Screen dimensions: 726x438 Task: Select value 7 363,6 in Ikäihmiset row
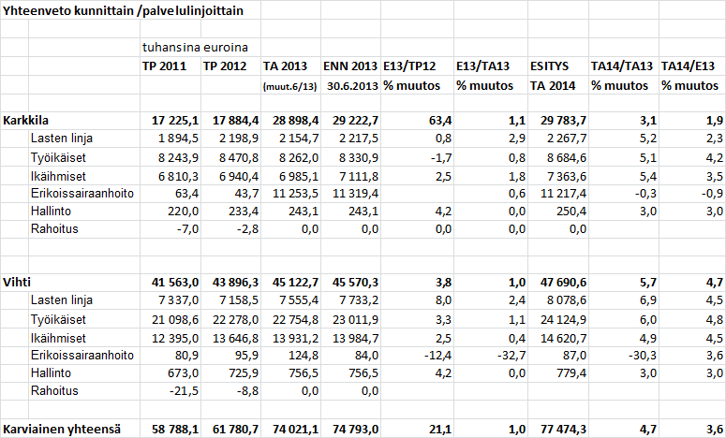point(567,176)
